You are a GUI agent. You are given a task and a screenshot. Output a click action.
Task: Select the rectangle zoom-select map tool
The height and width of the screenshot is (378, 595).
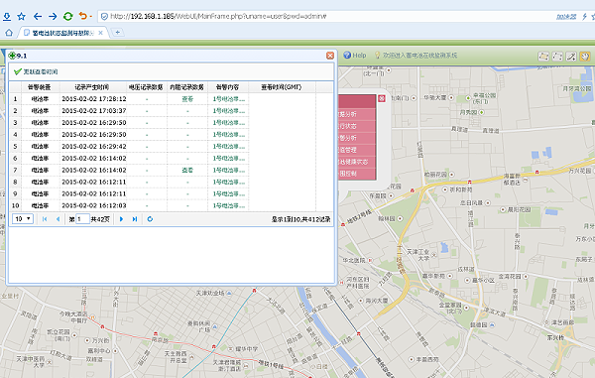coord(557,57)
